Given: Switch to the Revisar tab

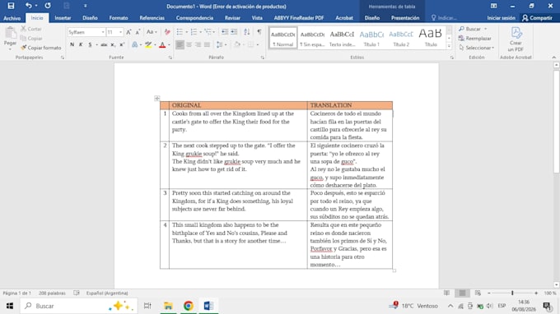Looking at the screenshot, I should coord(232,18).
